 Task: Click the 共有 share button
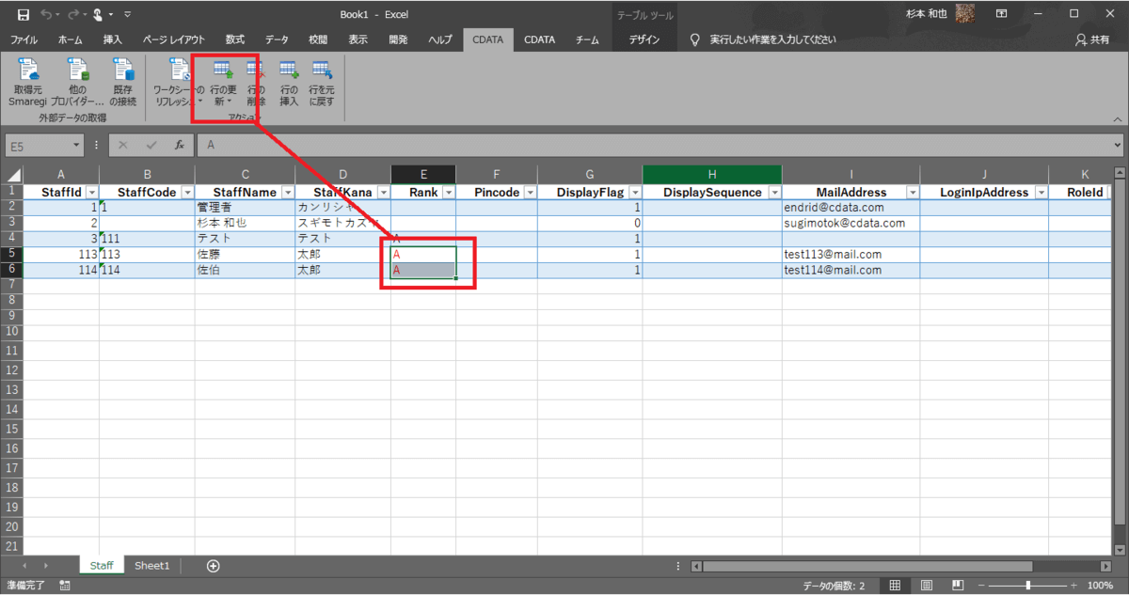click(1092, 40)
